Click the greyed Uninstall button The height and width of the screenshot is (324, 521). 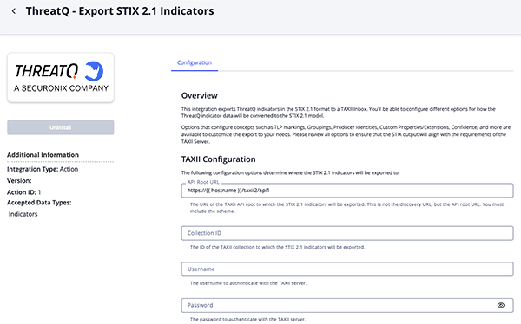61,127
